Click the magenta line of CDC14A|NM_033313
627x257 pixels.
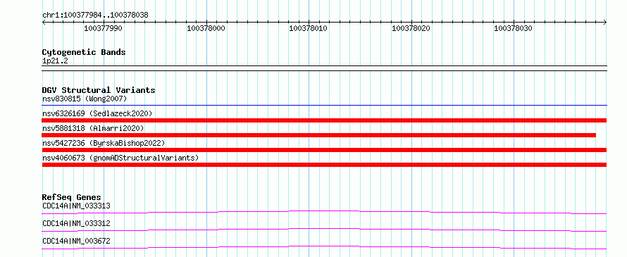point(324,212)
